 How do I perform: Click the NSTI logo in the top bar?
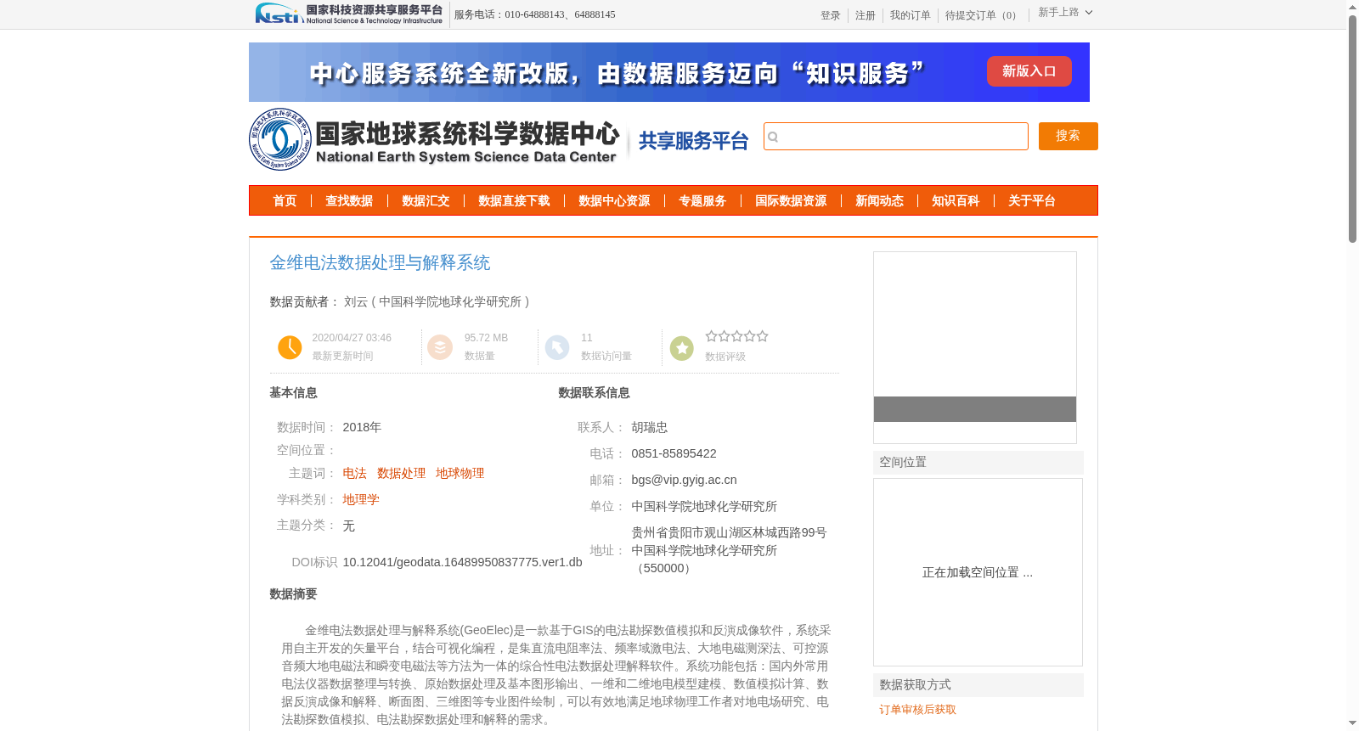coord(349,14)
